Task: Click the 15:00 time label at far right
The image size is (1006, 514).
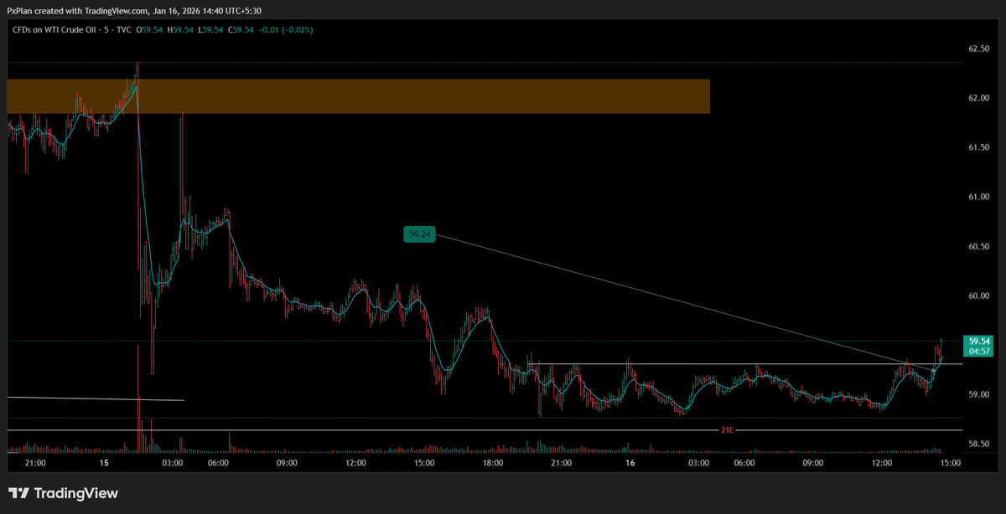Action: 950,463
